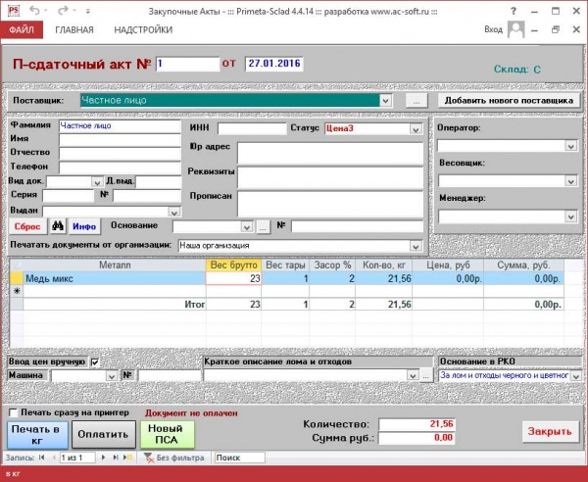Click the binoculars search icon
Viewport: 588px width, 482px height.
[58, 226]
